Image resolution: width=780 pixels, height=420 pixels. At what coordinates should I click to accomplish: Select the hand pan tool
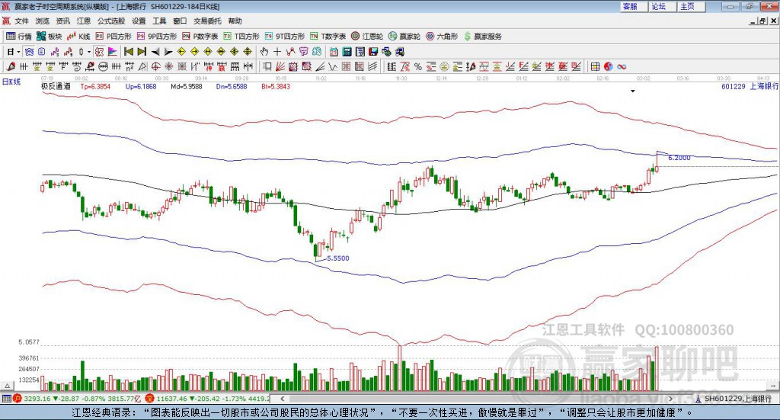coord(264,52)
